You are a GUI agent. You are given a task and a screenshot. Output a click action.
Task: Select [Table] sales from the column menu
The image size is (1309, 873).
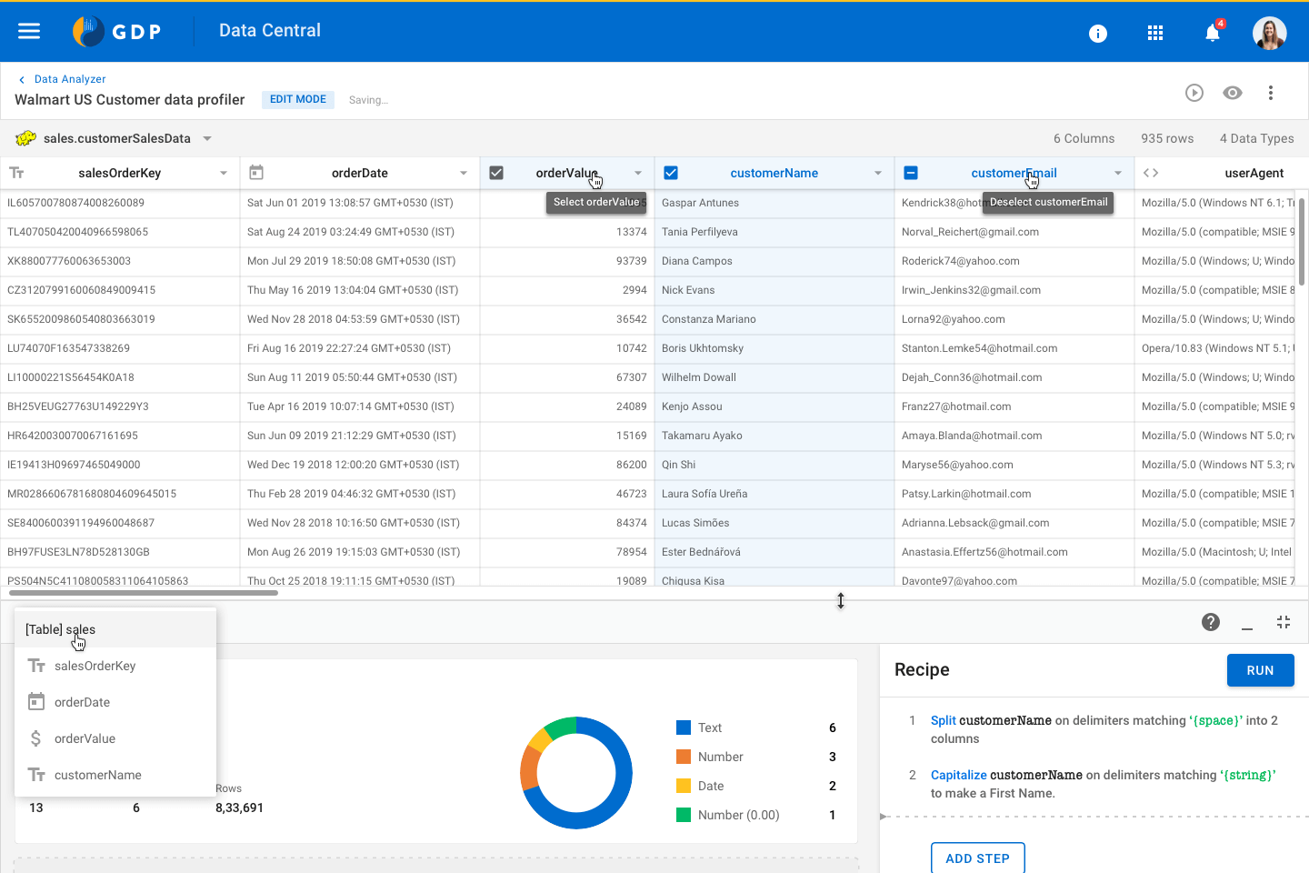click(61, 629)
